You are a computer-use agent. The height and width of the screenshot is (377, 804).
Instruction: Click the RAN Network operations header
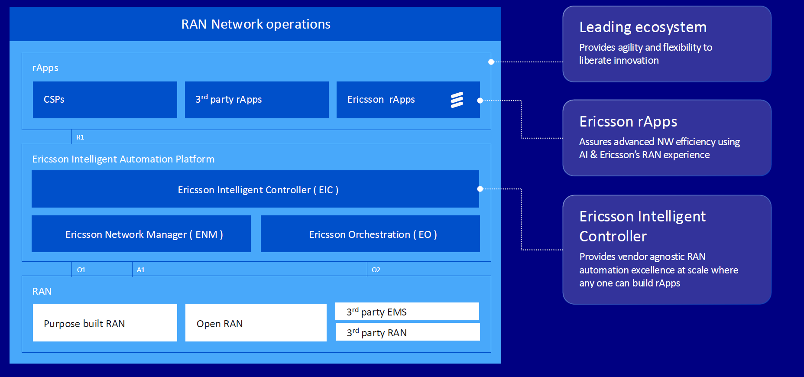255,24
